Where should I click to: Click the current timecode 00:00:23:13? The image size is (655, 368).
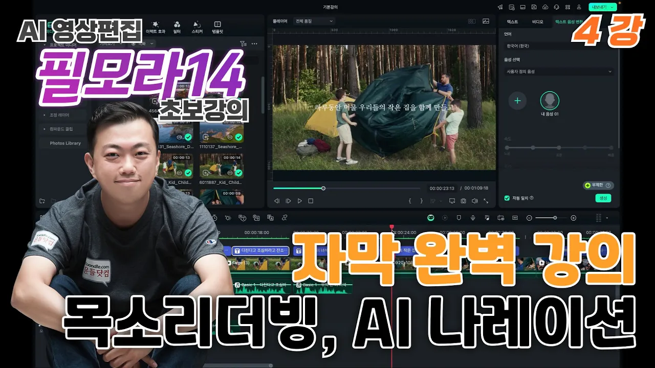point(442,188)
